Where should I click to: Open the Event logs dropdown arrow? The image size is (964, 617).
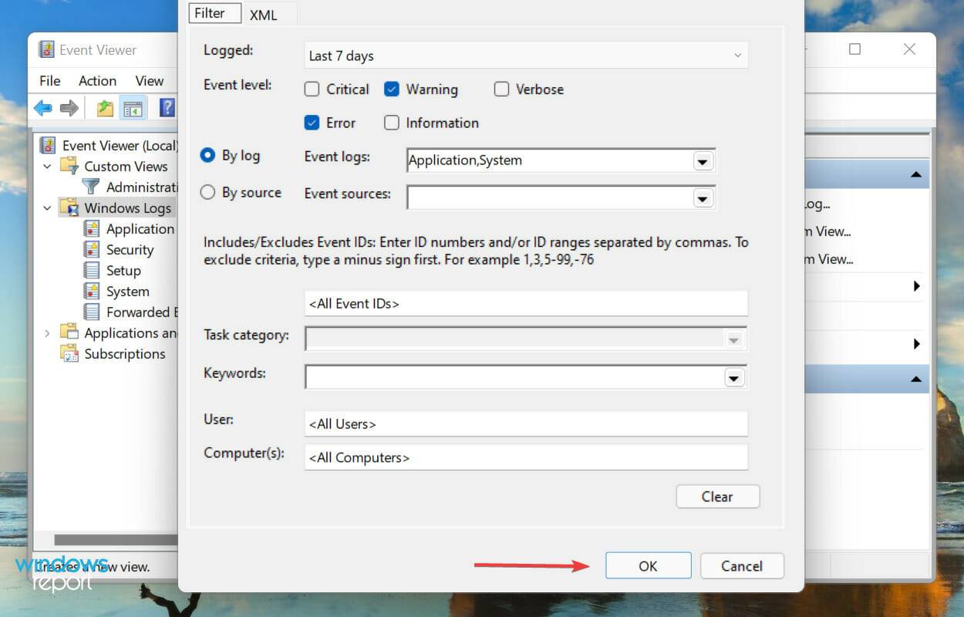pos(702,160)
